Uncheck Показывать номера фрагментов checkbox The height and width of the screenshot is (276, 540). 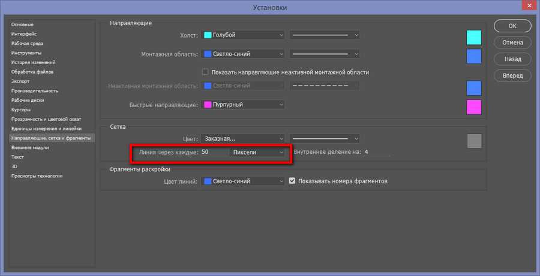click(293, 181)
